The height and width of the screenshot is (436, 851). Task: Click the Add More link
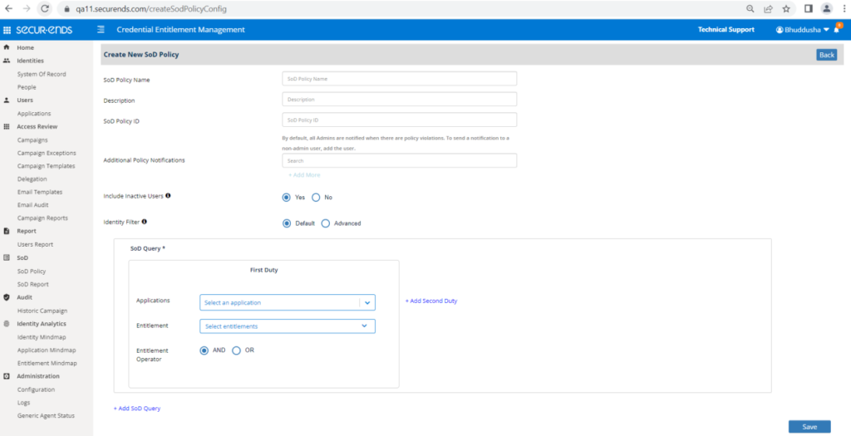304,175
